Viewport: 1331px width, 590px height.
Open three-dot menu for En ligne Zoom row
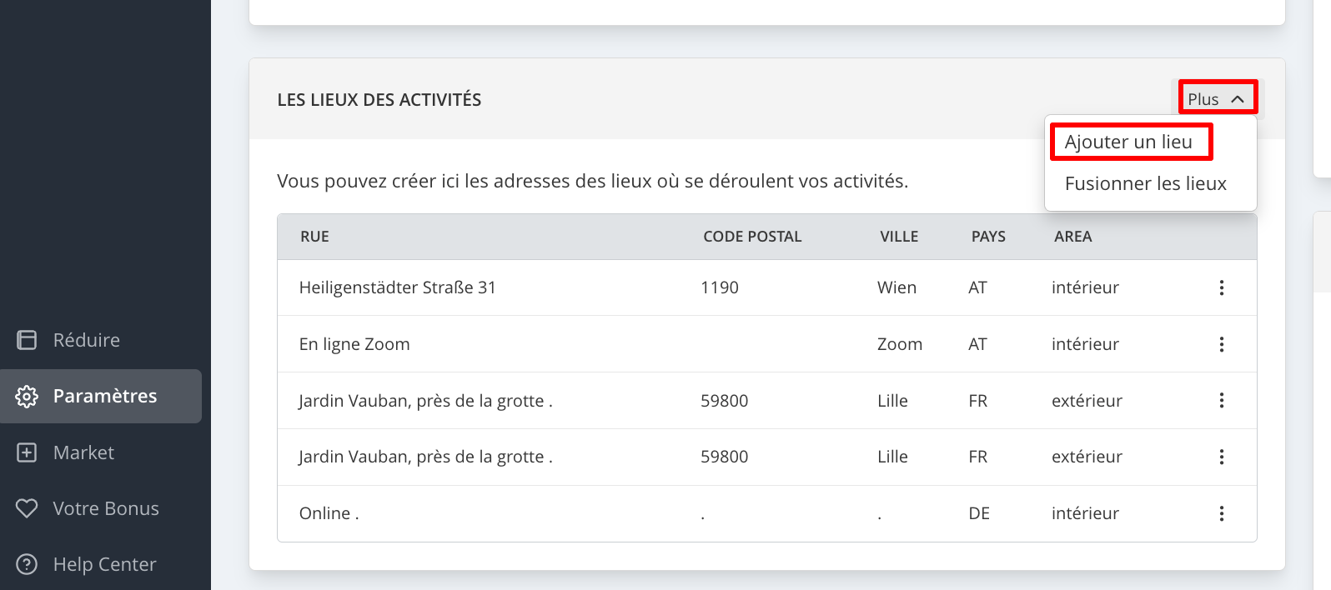[x=1222, y=344]
